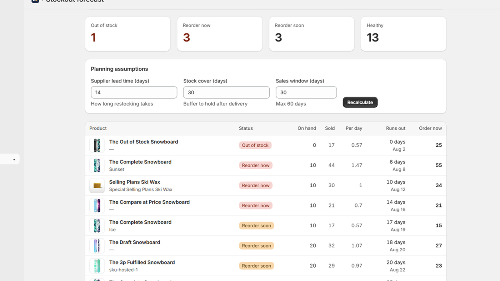Click the Aug 16 runs out date
This screenshot has height=281, width=500.
[398, 210]
